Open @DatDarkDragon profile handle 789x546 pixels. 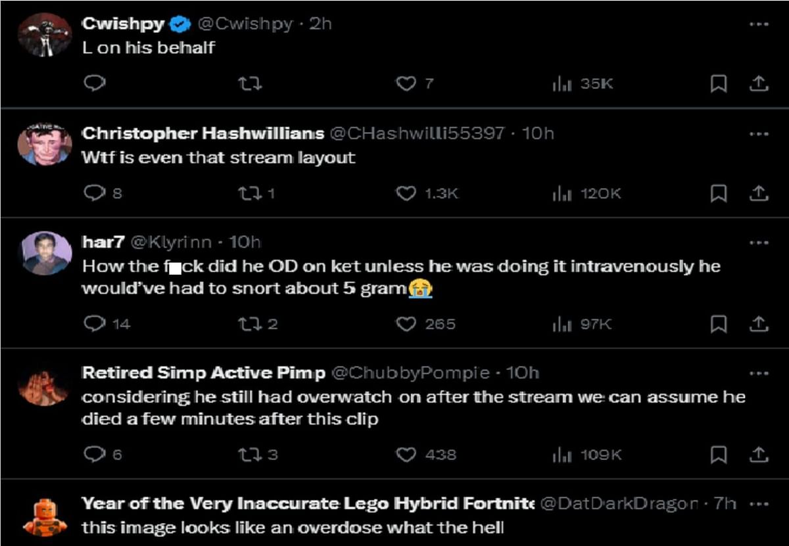[619, 504]
